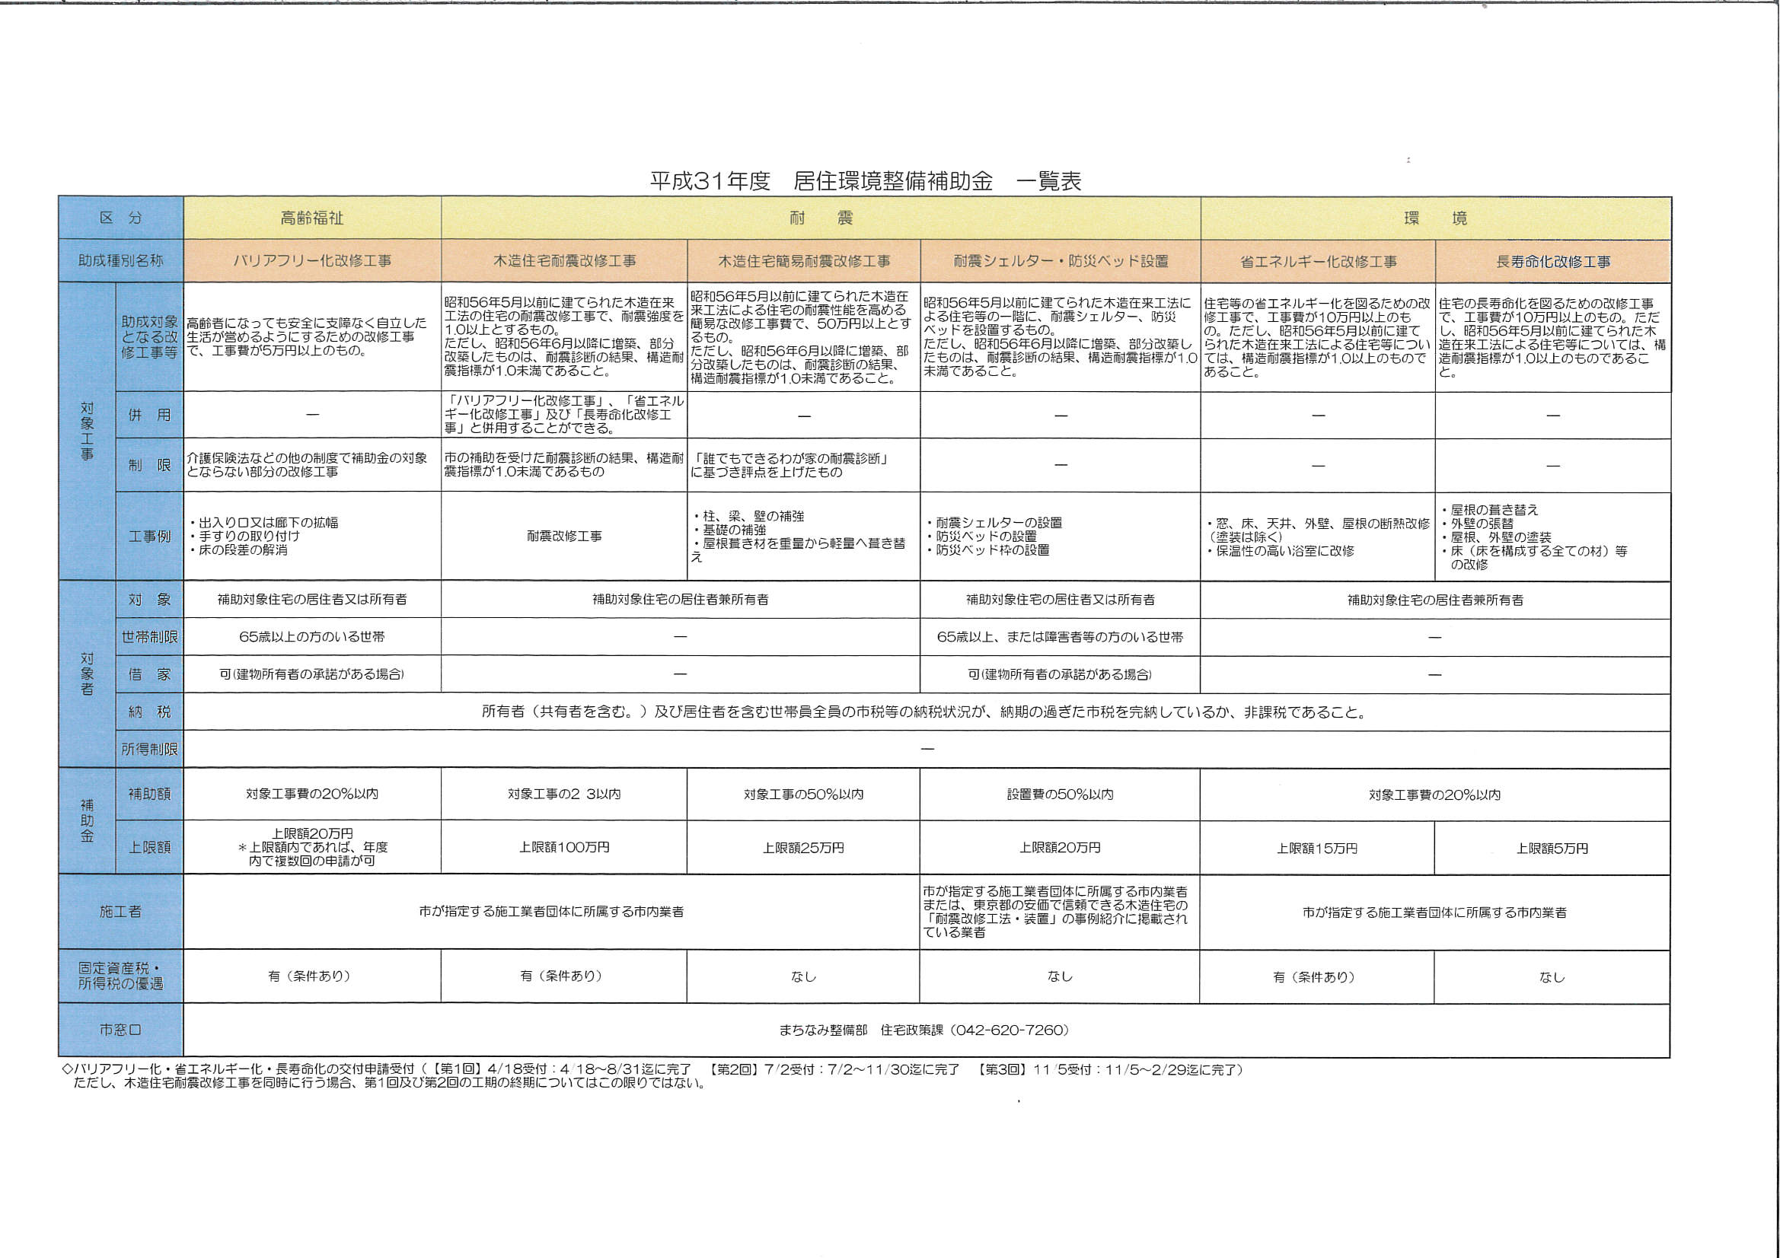Screen dimensions: 1780x1258
Task: Select the 耐震 category header cell
Action: tap(820, 218)
